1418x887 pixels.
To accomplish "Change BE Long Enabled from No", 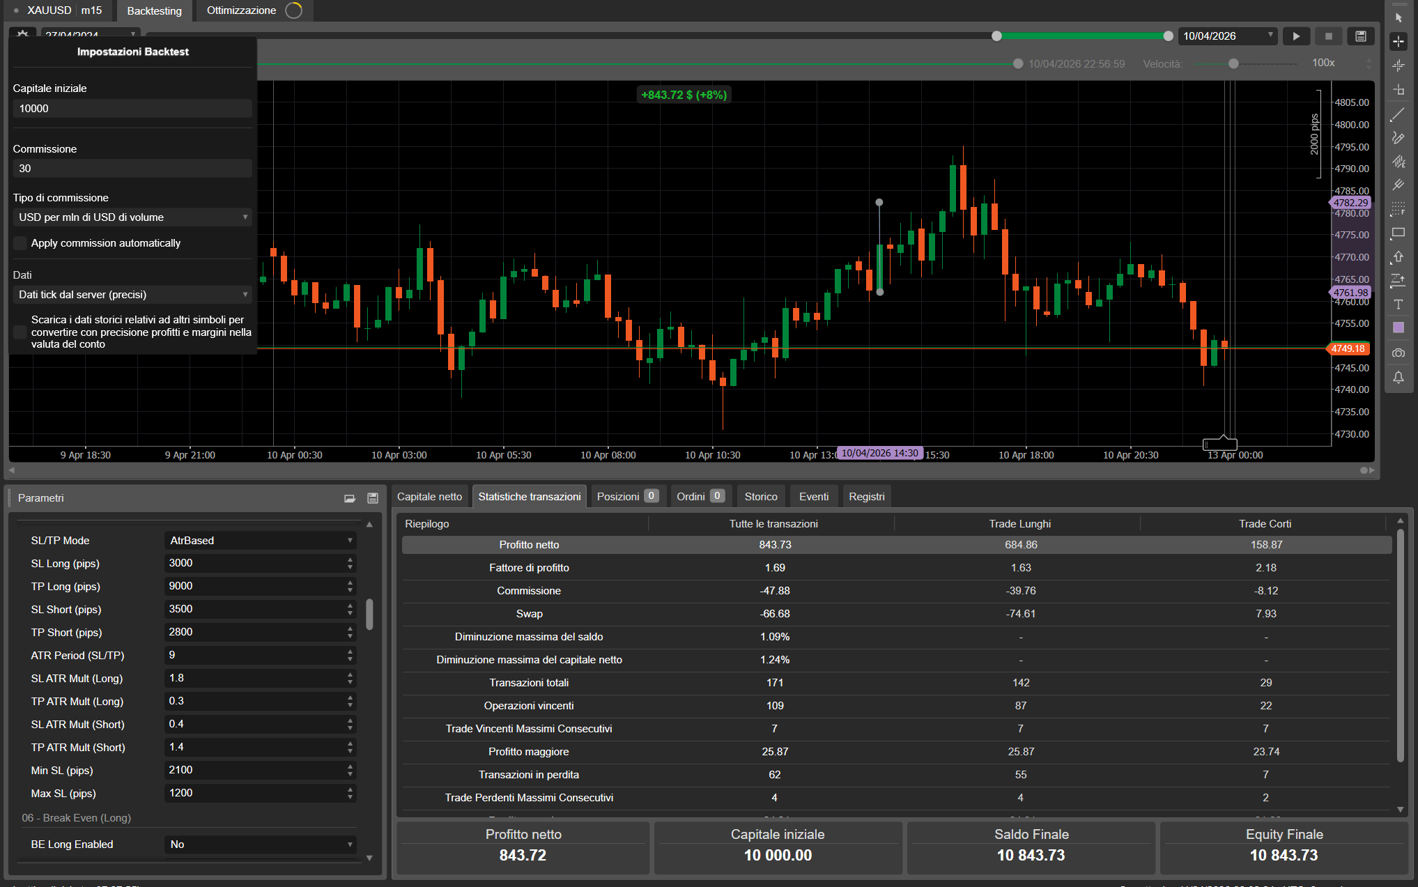I will [260, 844].
